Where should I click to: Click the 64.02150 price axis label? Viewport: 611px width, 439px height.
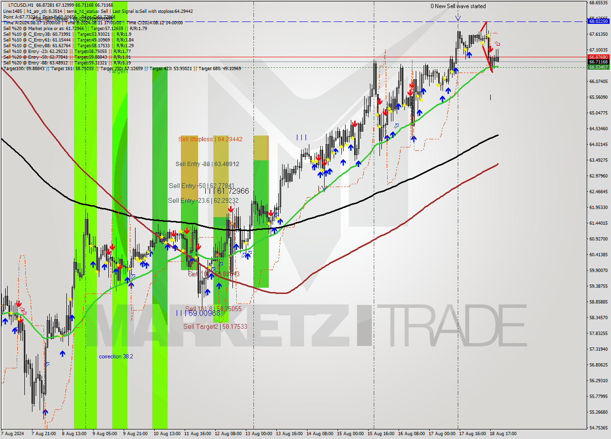598,144
